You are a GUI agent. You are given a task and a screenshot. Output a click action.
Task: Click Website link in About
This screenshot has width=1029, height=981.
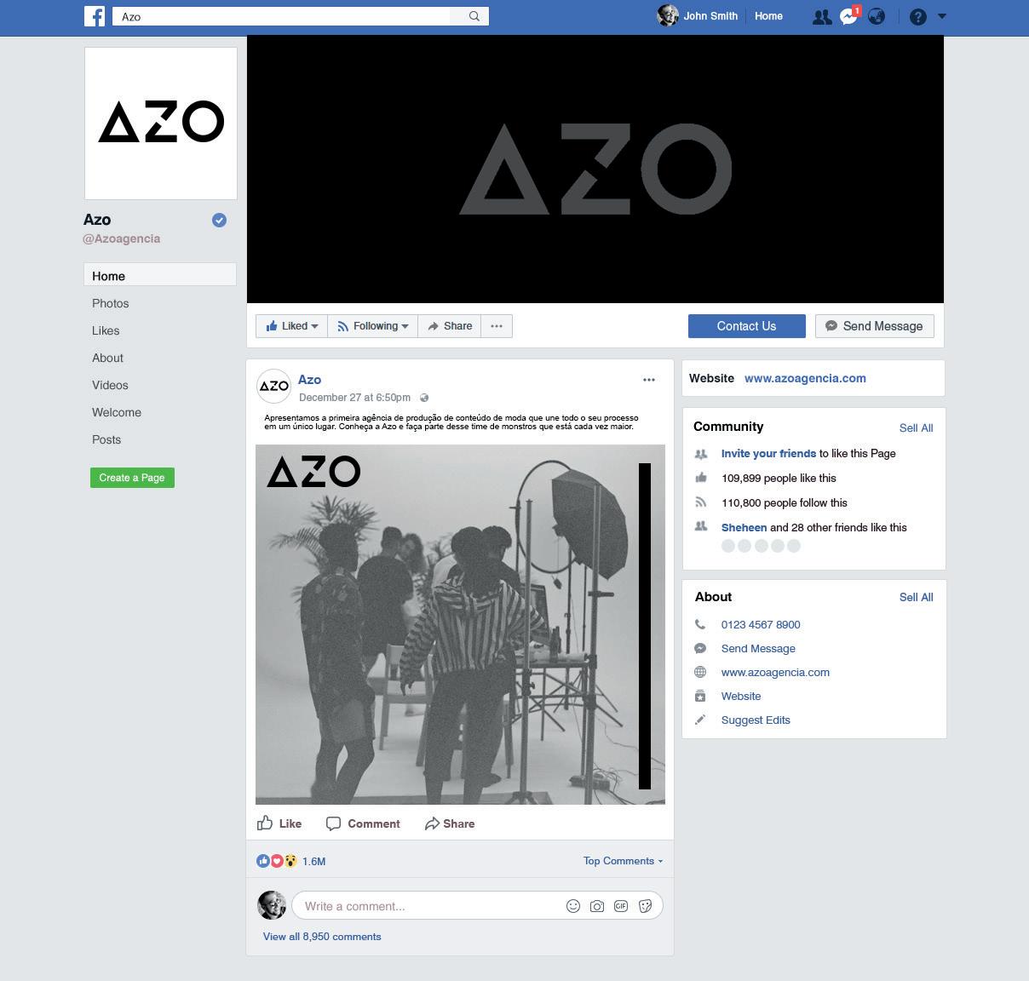click(741, 697)
